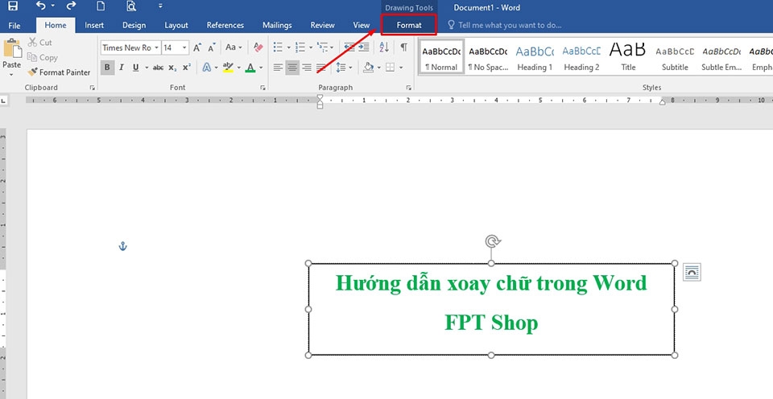Viewport: 773px width, 399px height.
Task: Toggle Strikethrough formatting
Action: point(159,68)
